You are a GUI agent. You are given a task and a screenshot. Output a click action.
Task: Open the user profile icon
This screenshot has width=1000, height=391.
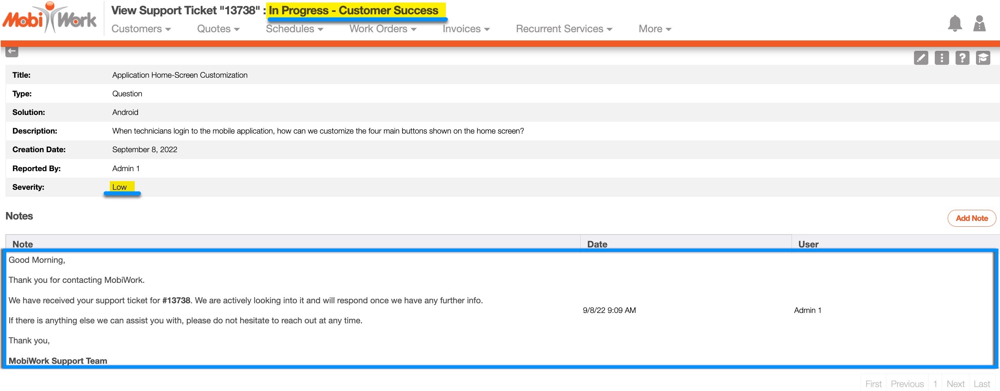(x=979, y=24)
